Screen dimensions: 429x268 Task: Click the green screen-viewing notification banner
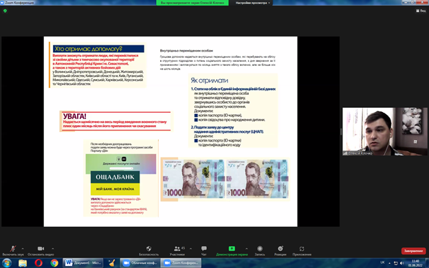tap(192, 3)
